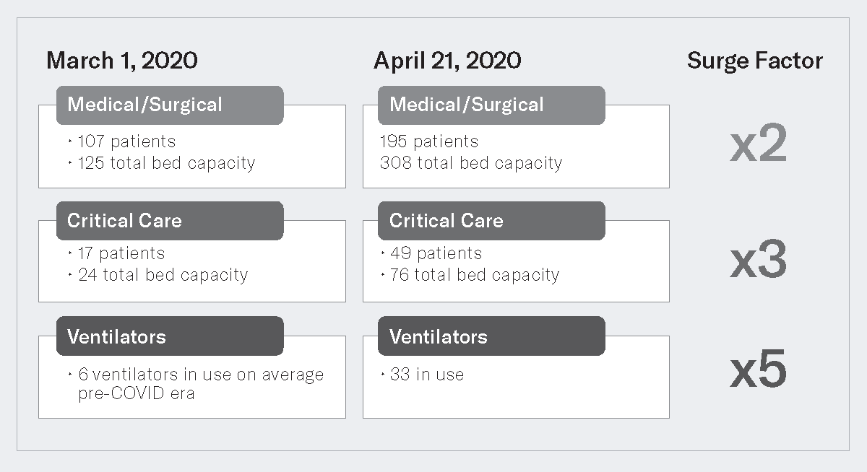
Task: Click the 125 total bed capacity text
Action: coord(166,163)
